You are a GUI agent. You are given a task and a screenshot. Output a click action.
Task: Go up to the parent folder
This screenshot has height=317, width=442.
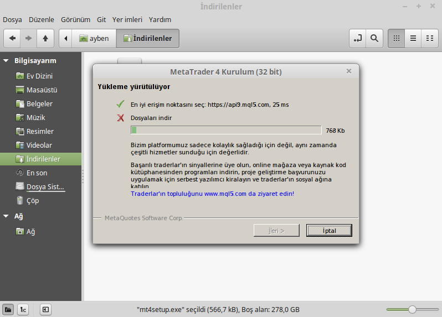coord(45,38)
